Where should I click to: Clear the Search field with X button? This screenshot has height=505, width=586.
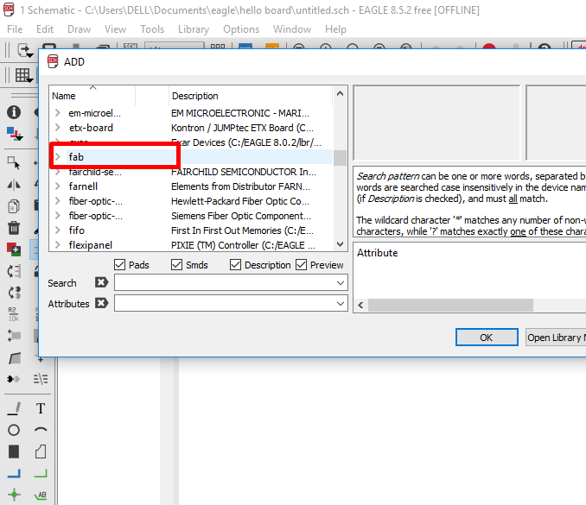(x=101, y=282)
